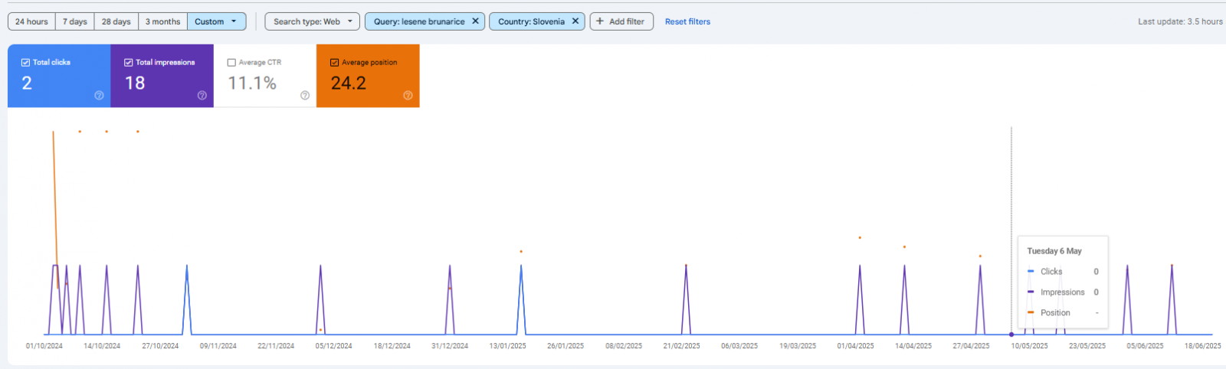The width and height of the screenshot is (1226, 369).
Task: Toggle the Total clicks checkbox
Action: 26,63
